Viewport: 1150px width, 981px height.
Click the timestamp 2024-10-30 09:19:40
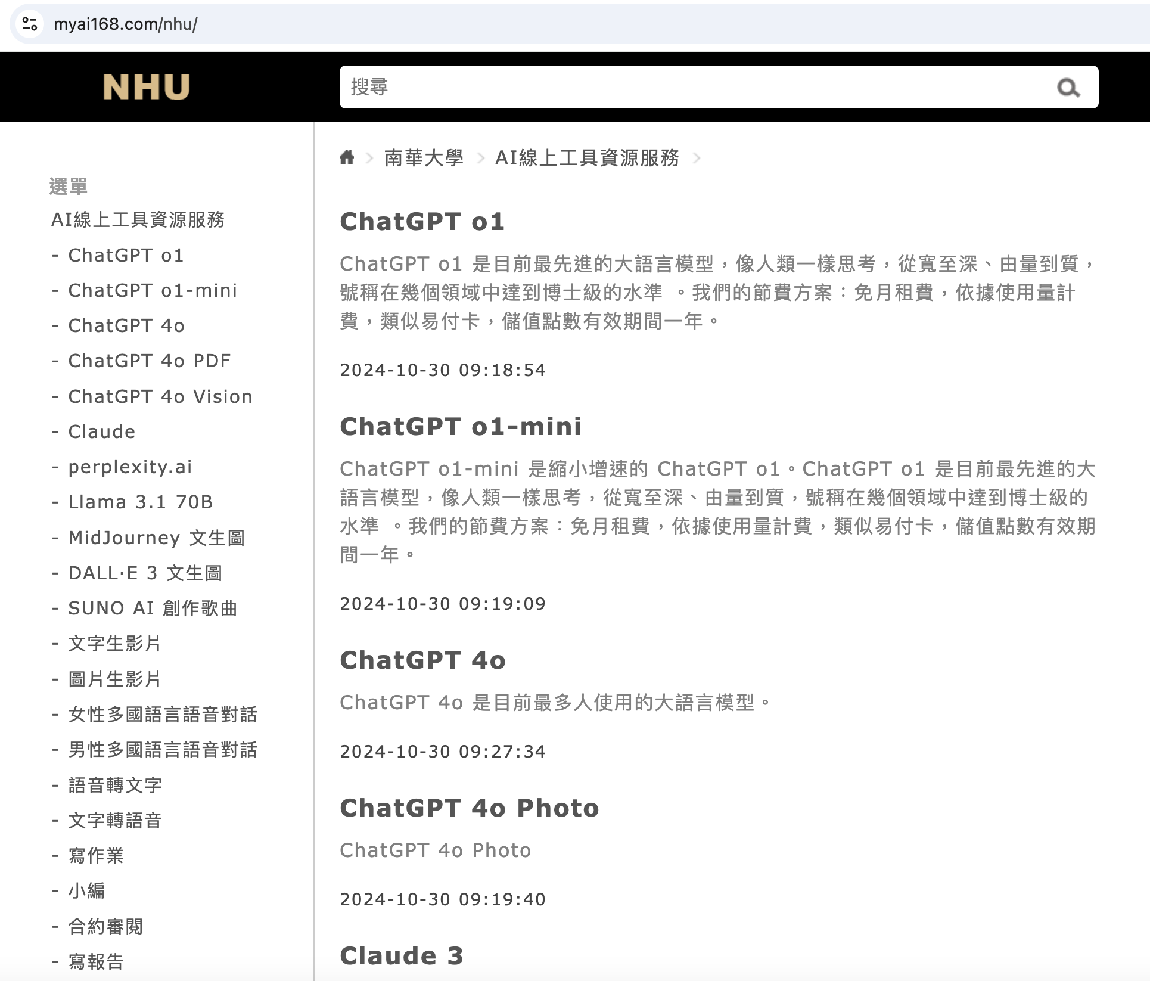click(x=443, y=899)
